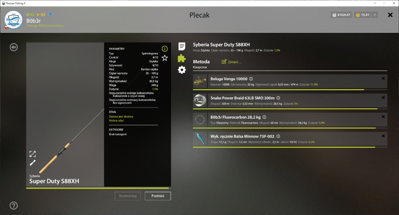
Task: Click the Beluga Venga wear progress bar
Action: coord(290,90)
